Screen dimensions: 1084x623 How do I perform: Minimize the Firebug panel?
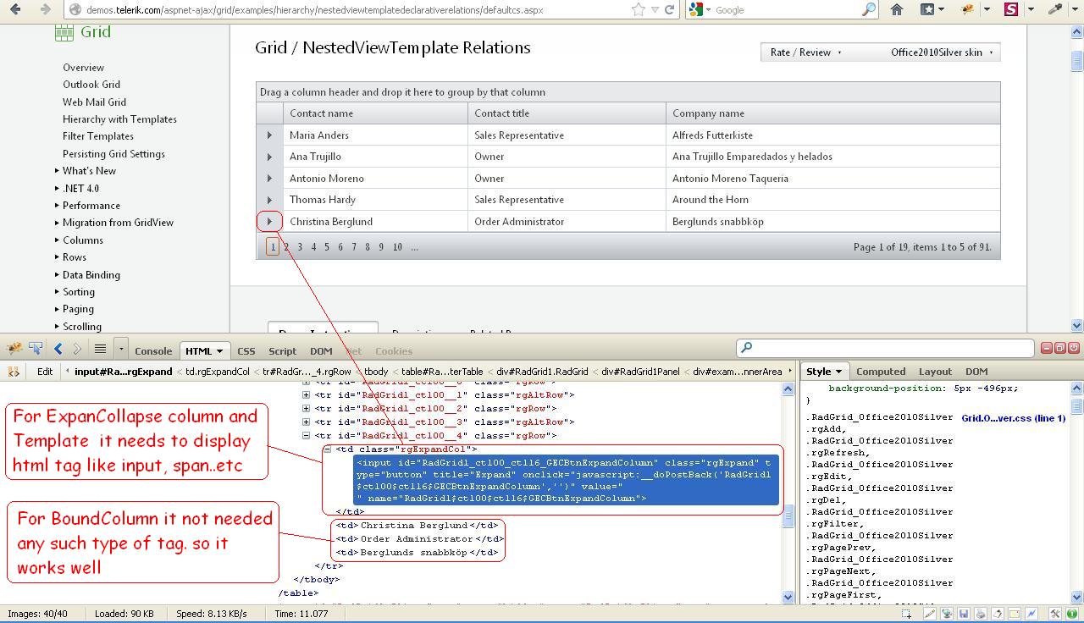coord(1047,348)
